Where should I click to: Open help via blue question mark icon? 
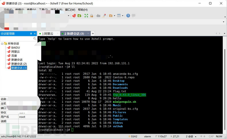click(128, 16)
